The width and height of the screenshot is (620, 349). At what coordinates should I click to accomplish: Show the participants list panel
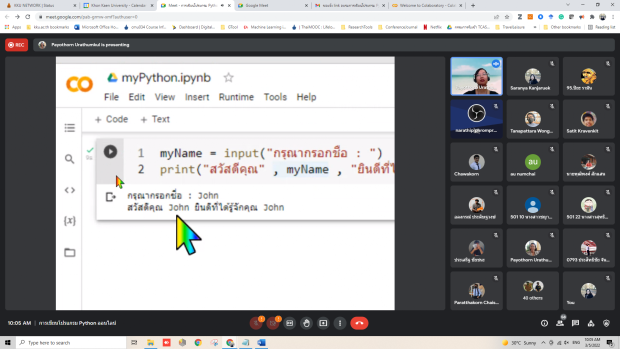pos(560,323)
